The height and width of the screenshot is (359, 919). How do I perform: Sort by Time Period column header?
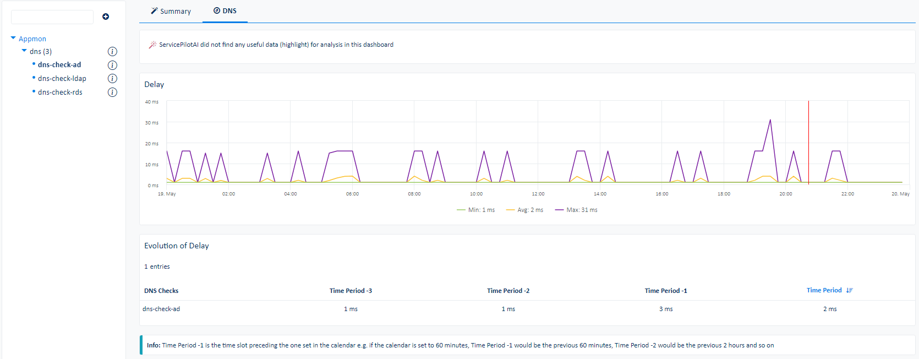click(x=824, y=290)
